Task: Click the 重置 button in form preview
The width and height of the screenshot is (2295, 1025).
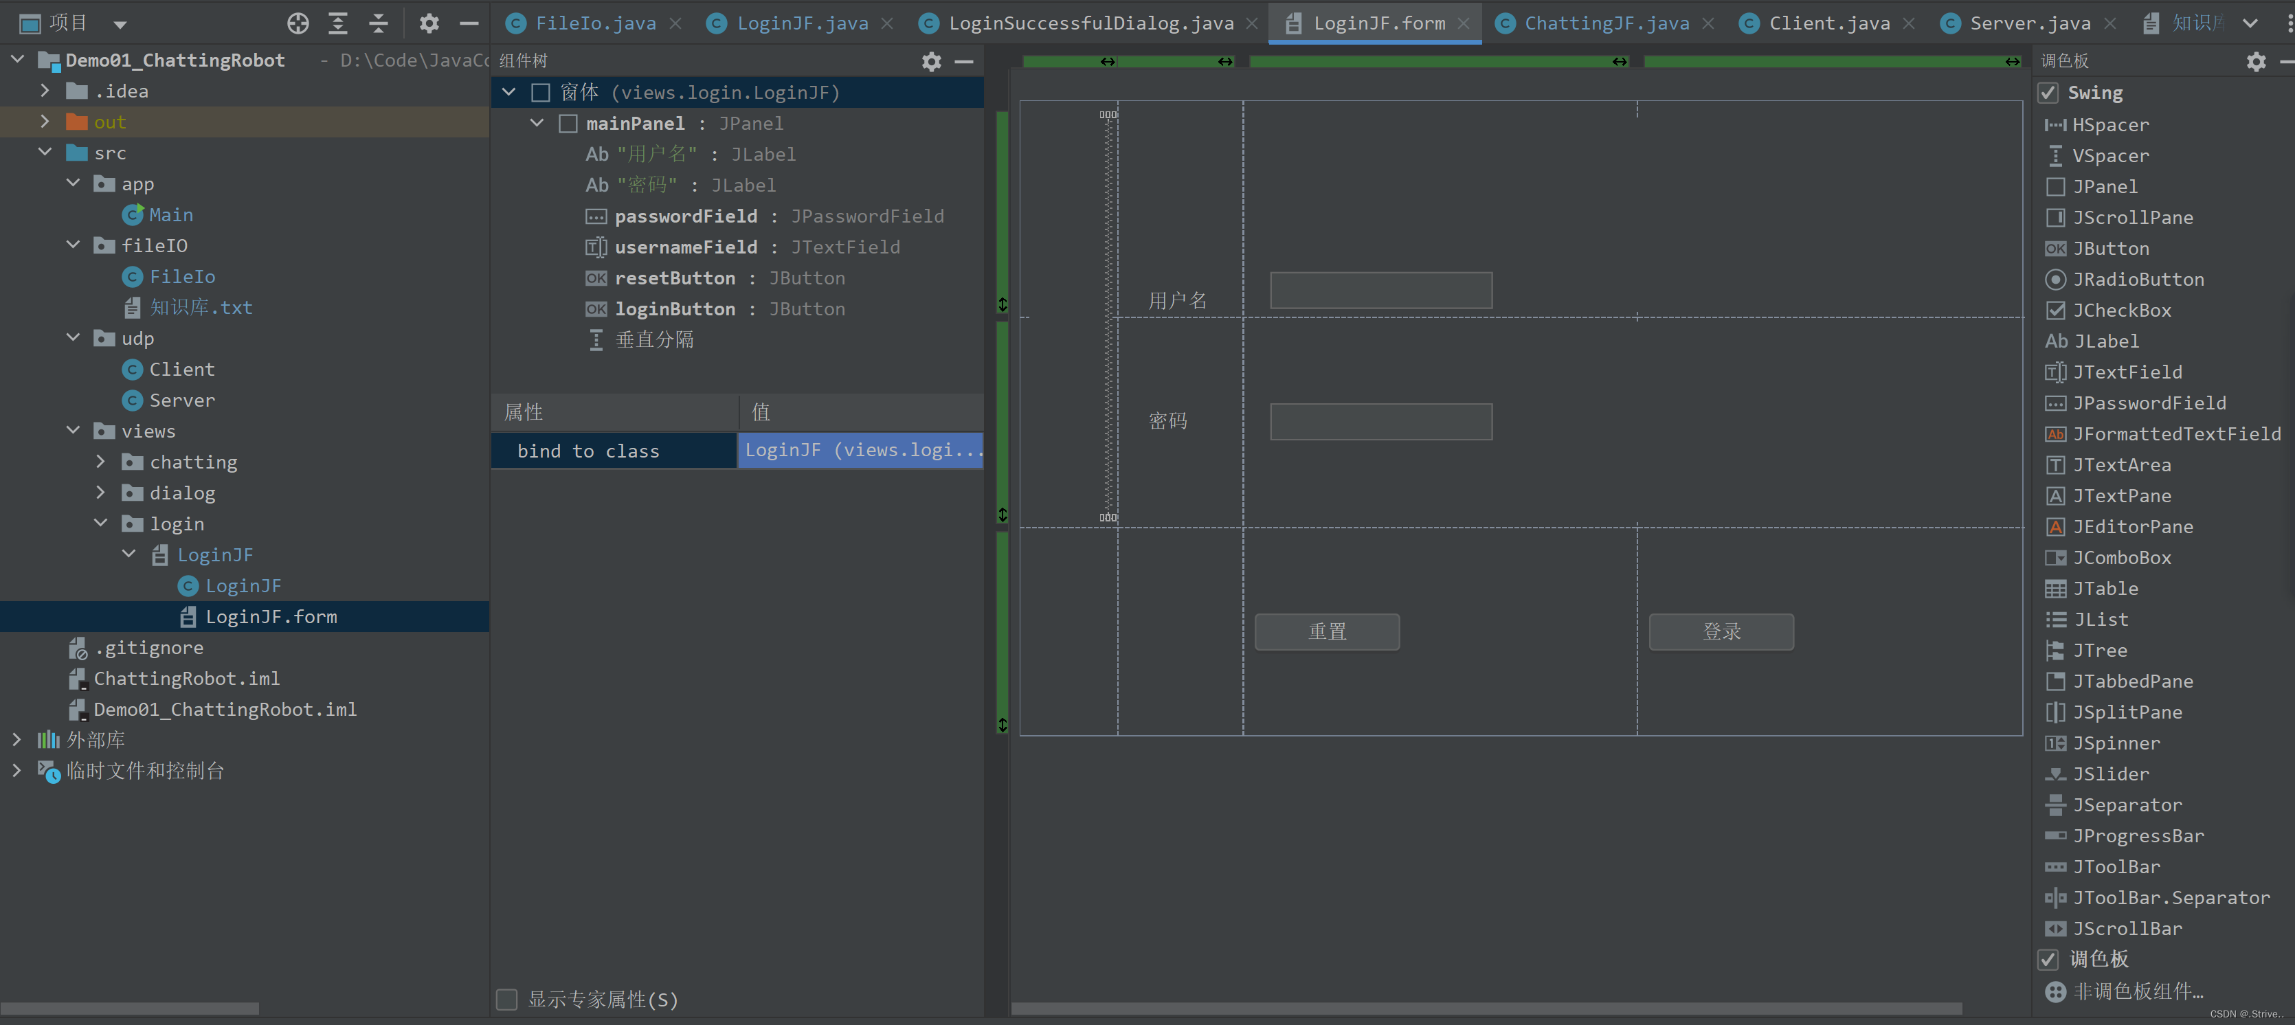Action: (x=1326, y=631)
